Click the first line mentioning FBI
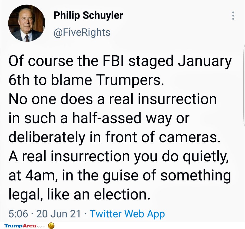Image resolution: width=245 pixels, height=229 pixels. (x=120, y=61)
